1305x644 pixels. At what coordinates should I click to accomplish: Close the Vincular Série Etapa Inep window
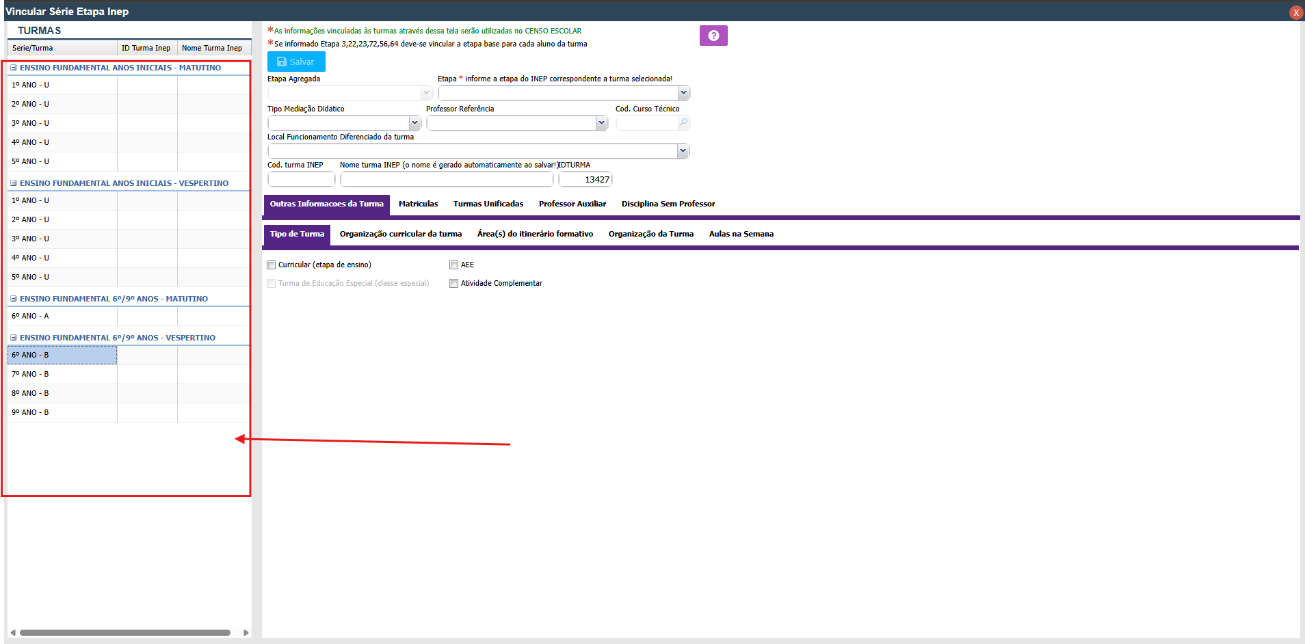pyautogui.click(x=1295, y=12)
